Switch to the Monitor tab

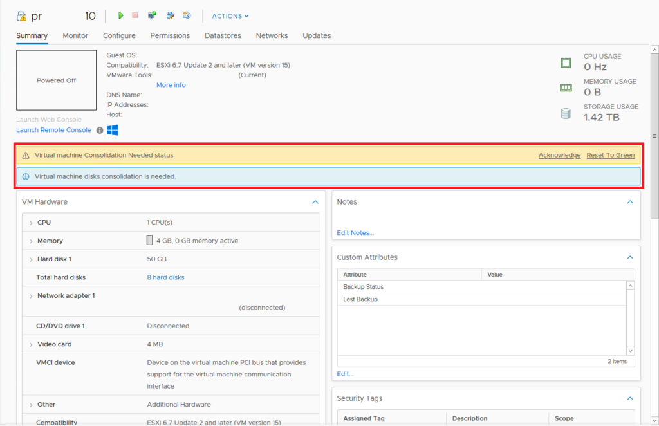click(75, 36)
